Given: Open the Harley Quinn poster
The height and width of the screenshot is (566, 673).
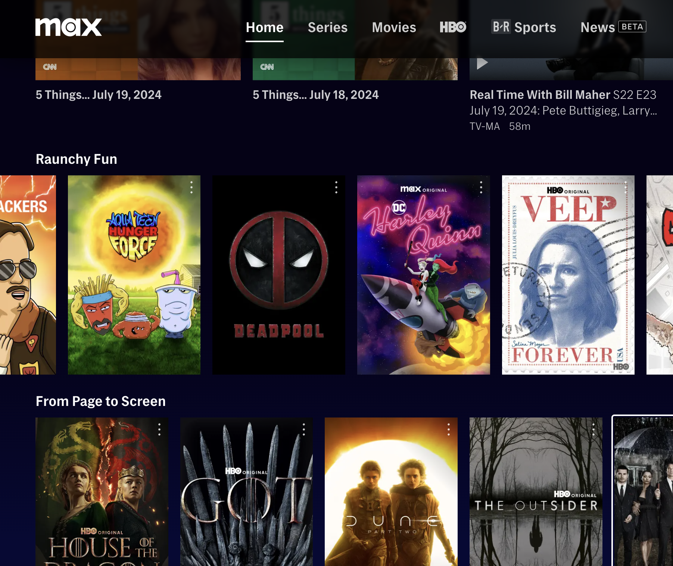Looking at the screenshot, I should (424, 275).
